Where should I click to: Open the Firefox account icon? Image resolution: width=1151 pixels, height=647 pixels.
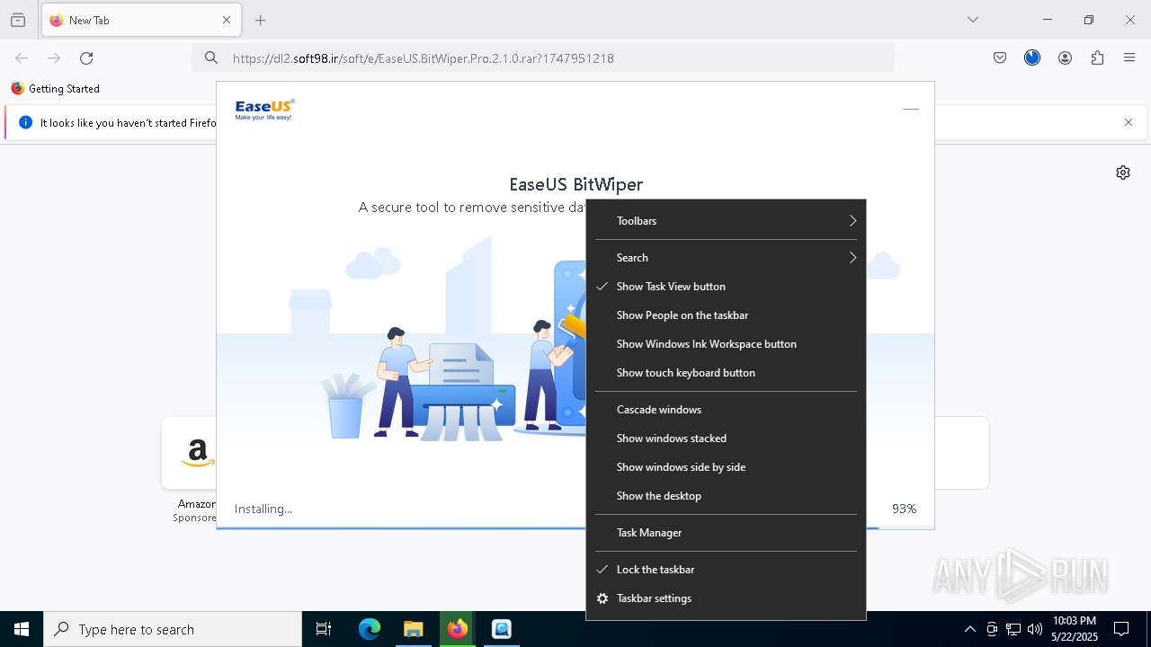[x=1065, y=58]
